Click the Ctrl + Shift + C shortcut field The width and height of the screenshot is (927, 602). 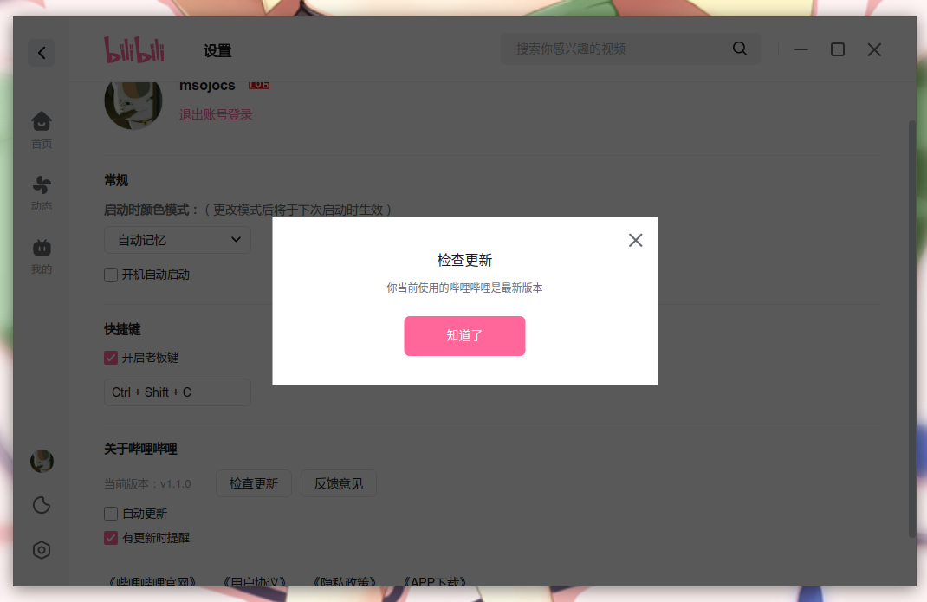click(x=178, y=392)
